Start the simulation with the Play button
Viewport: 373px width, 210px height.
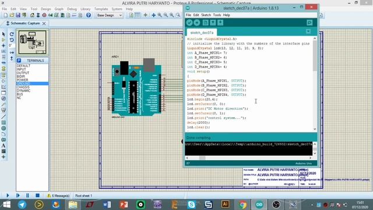tap(8, 195)
